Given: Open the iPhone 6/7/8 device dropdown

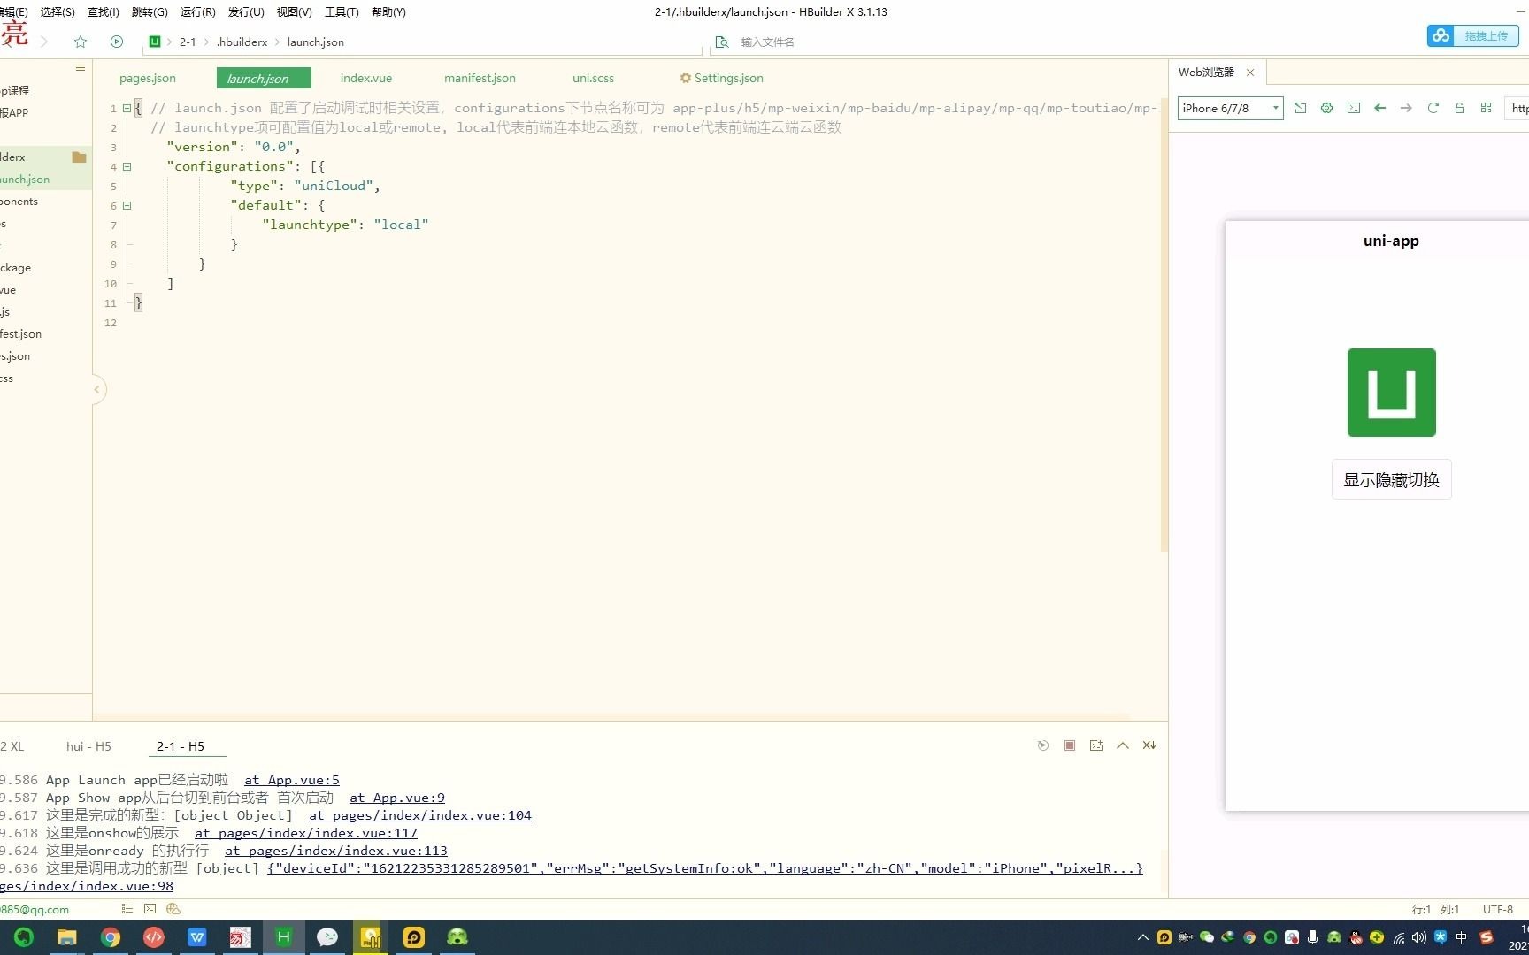Looking at the screenshot, I should coord(1231,108).
